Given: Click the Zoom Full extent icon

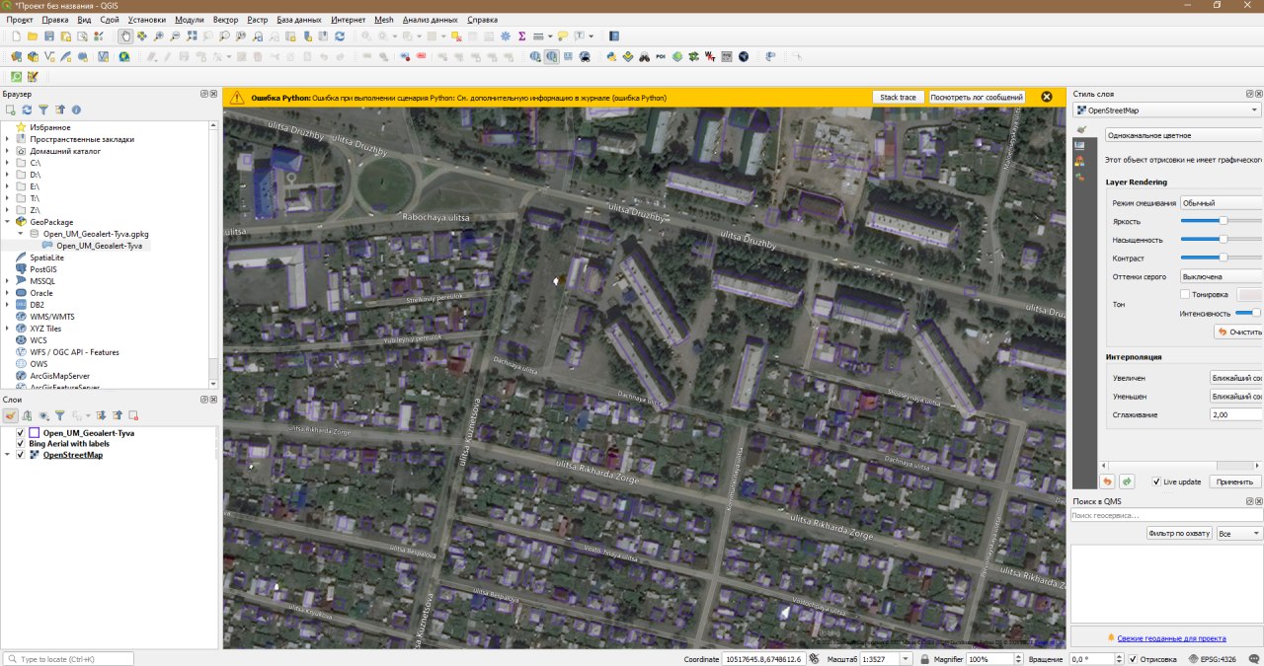Looking at the screenshot, I should pyautogui.click(x=192, y=37).
